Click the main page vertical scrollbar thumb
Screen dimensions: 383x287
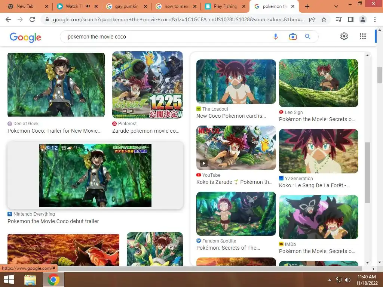[x=380, y=75]
